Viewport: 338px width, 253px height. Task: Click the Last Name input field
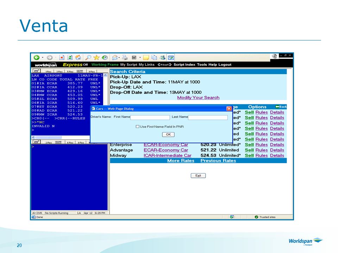(x=208, y=117)
